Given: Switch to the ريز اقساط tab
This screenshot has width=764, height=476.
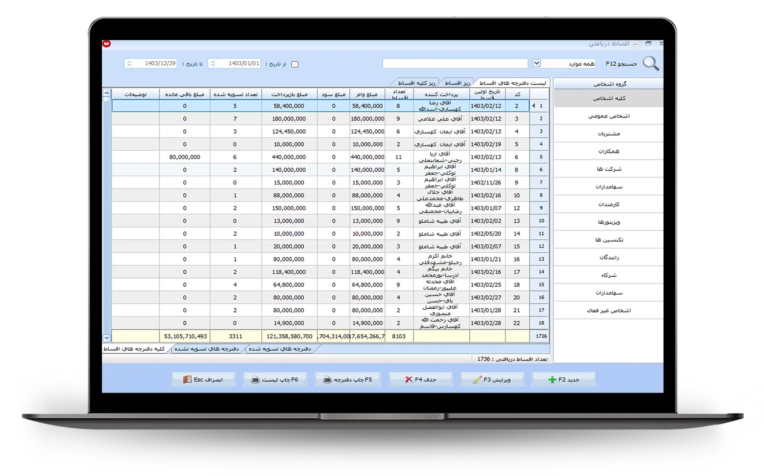Looking at the screenshot, I should [x=457, y=83].
